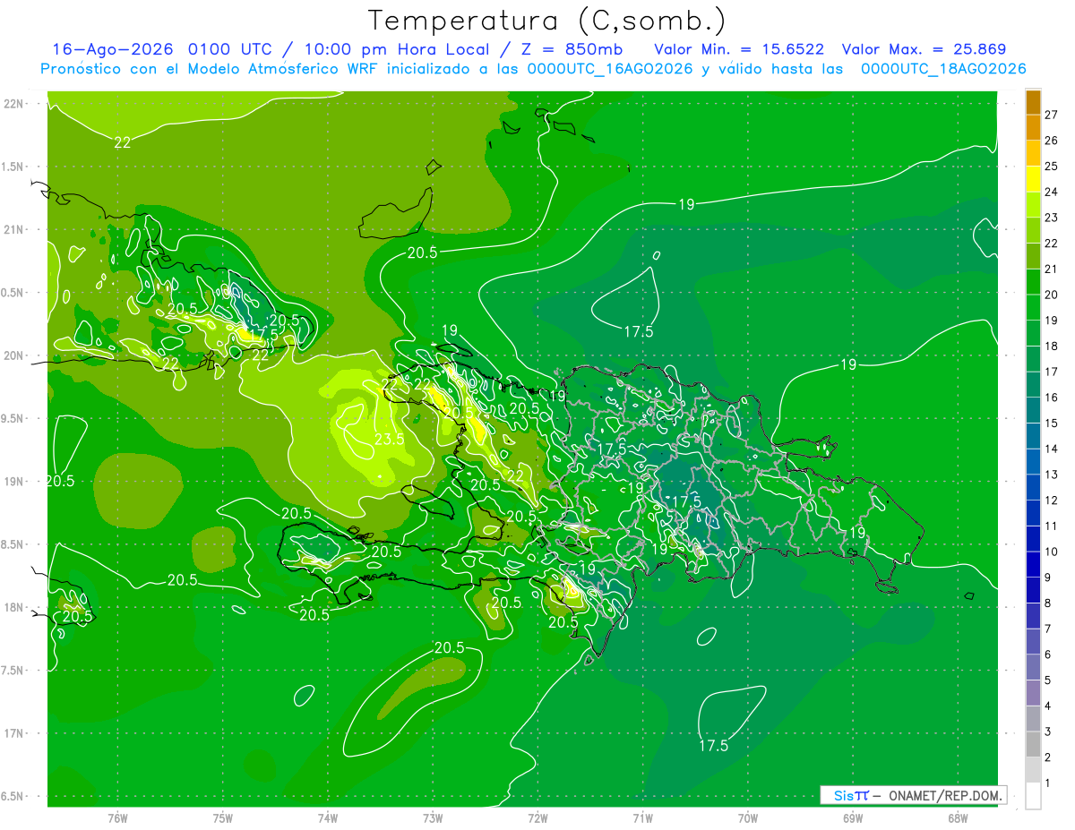Click the title 'Temperatura (C,somb.)'
This screenshot has width=1075, height=830.
(547, 21)
